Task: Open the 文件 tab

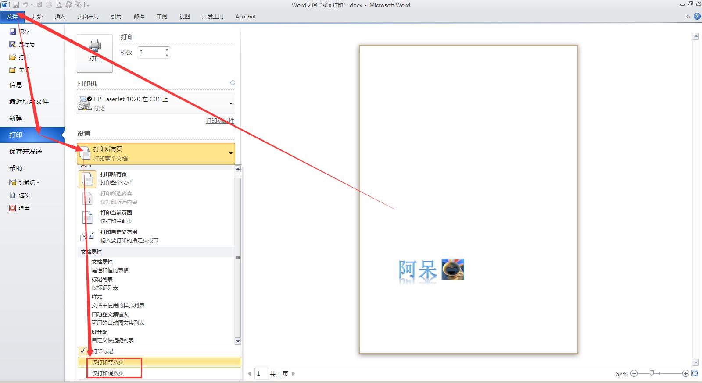Action: click(x=12, y=17)
